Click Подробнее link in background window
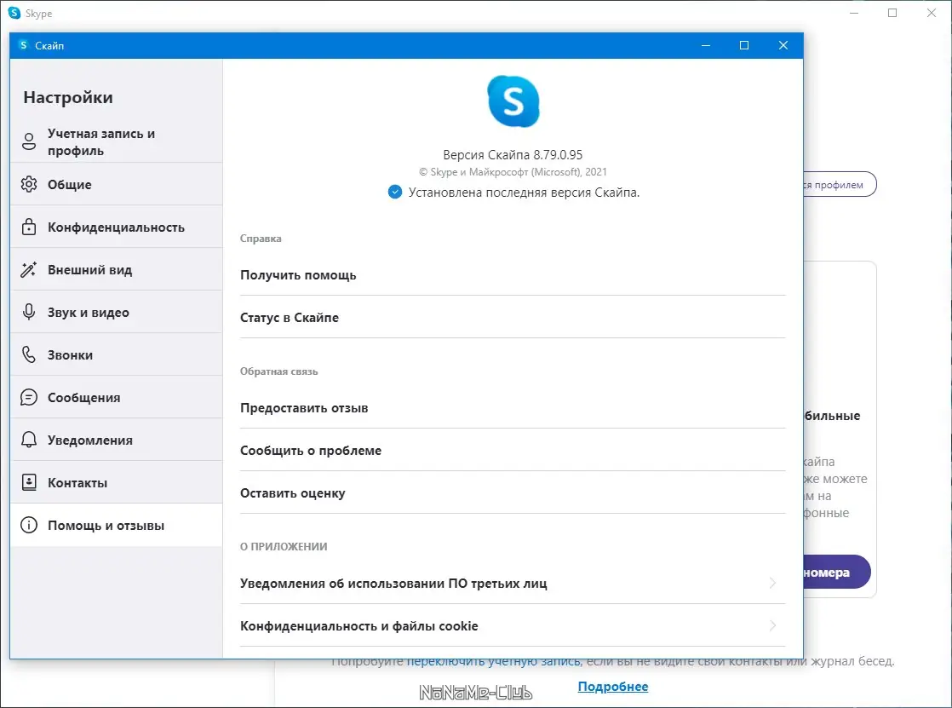The width and height of the screenshot is (952, 708). pos(612,686)
